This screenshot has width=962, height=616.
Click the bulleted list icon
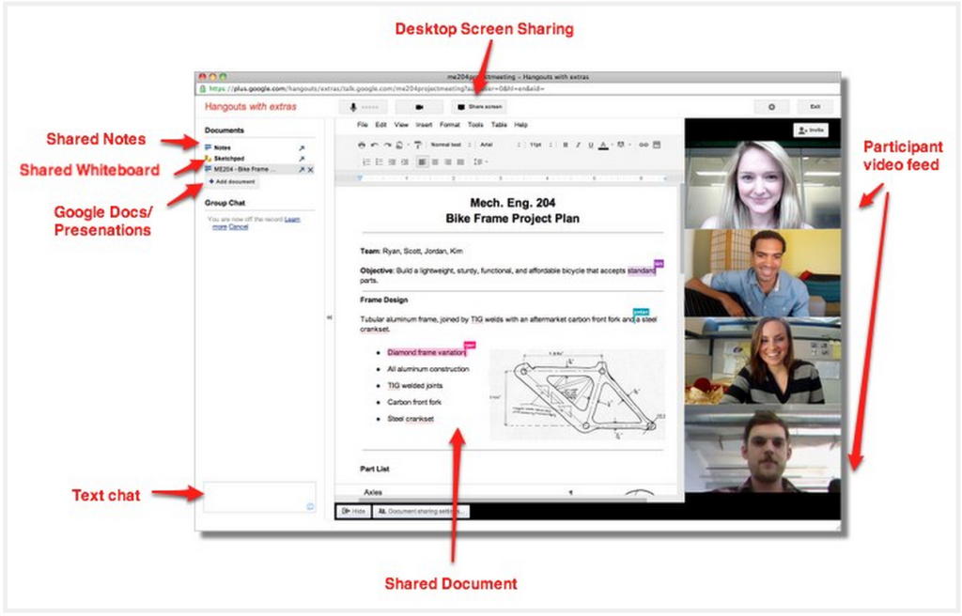click(x=380, y=162)
